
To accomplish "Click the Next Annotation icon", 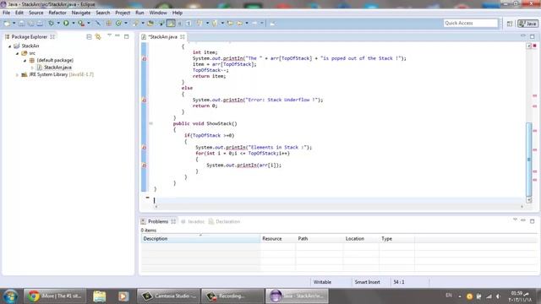I will (199, 23).
